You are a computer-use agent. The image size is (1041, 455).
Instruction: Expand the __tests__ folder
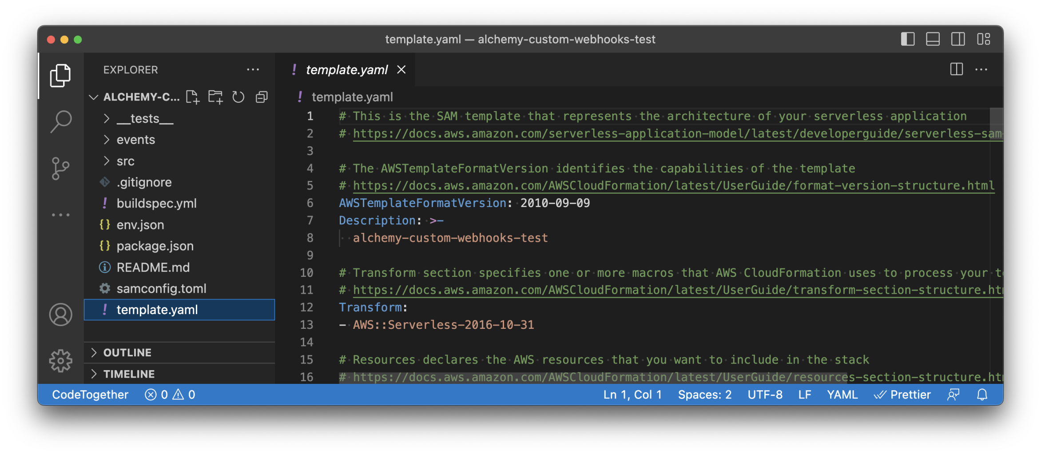(145, 119)
